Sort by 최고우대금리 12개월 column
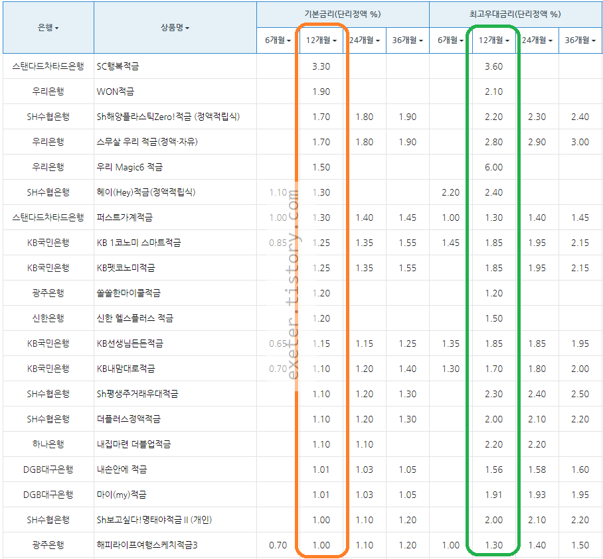603x559 pixels. click(x=494, y=40)
